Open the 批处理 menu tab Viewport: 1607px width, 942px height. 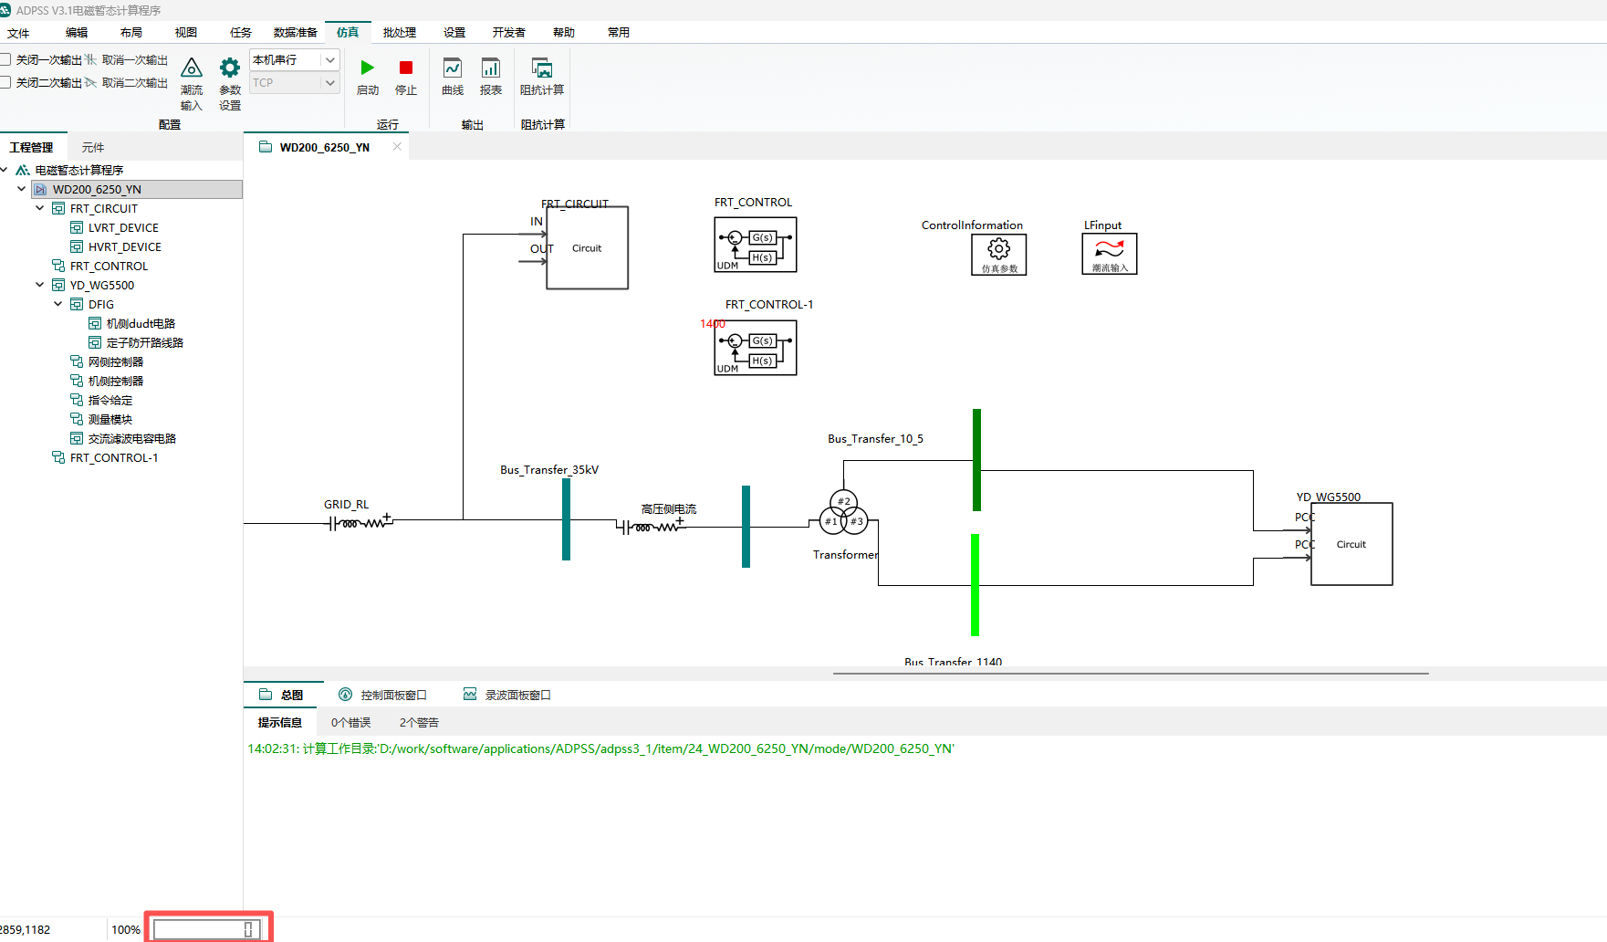coord(399,32)
